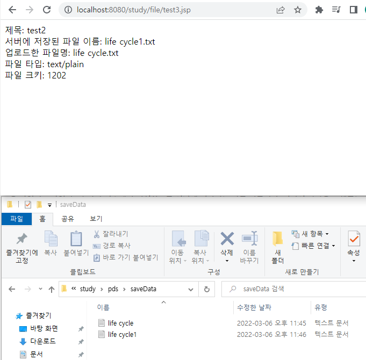Click the pds breadcrumb segment
Image resolution: width=366 pixels, height=360 pixels.
113,289
